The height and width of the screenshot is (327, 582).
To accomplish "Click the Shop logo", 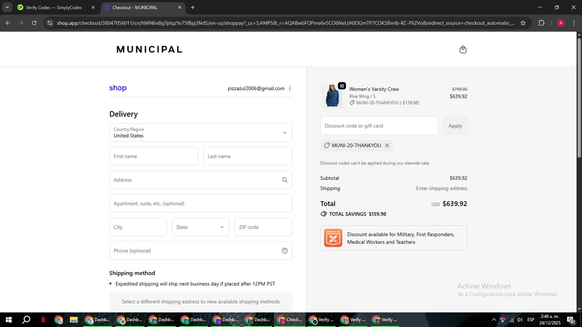I will pyautogui.click(x=118, y=88).
